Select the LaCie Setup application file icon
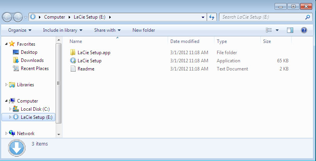This screenshot has width=316, height=161. click(73, 61)
